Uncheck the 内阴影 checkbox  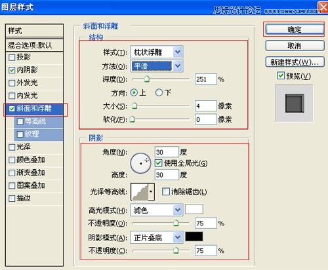point(12,70)
